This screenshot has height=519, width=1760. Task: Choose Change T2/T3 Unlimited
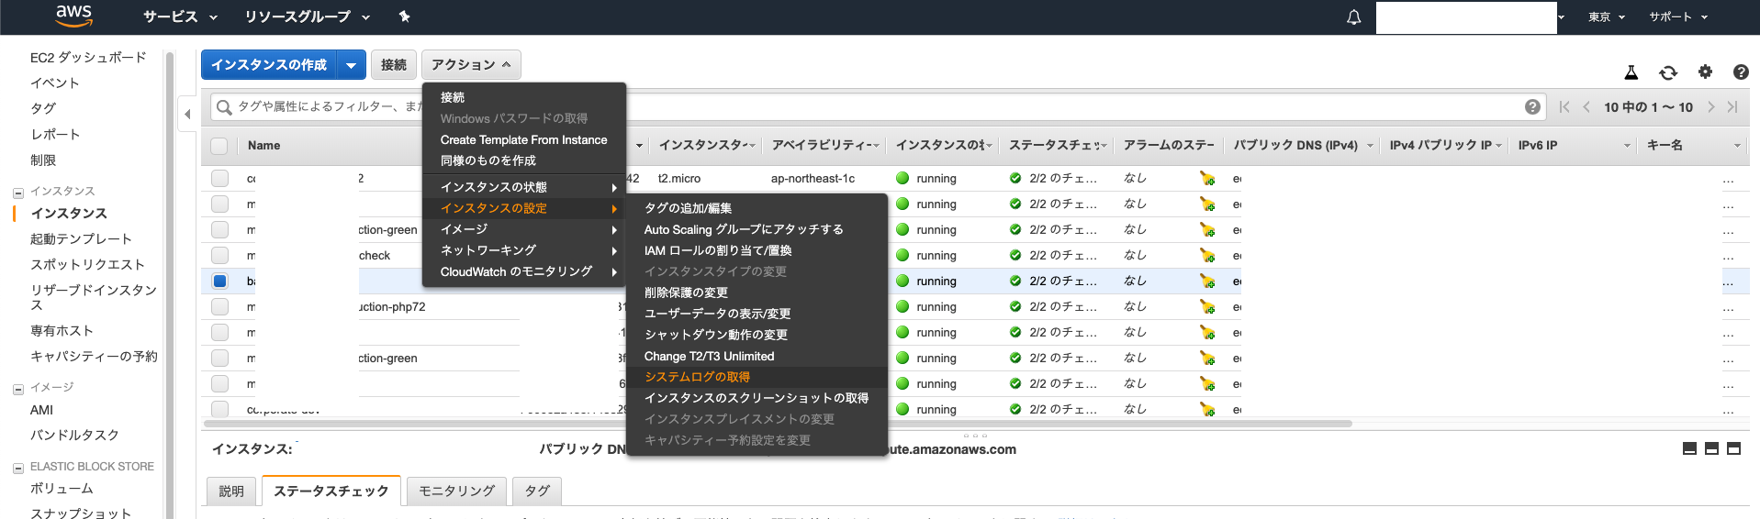(757, 356)
